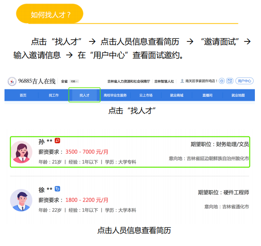Click 学历：大学本科 in 徐's card
The image size is (261, 246).
click(121, 210)
